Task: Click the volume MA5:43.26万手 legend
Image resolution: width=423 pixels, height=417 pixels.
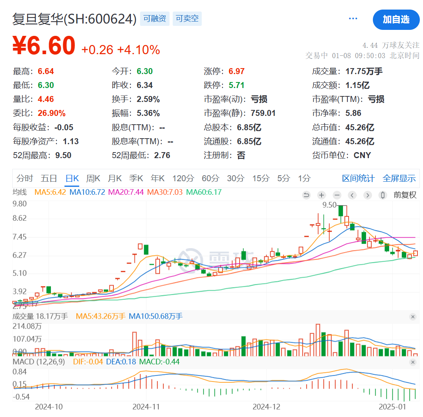Action: (x=101, y=316)
